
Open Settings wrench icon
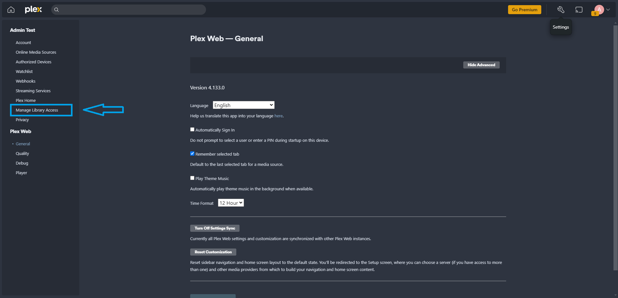(x=561, y=10)
